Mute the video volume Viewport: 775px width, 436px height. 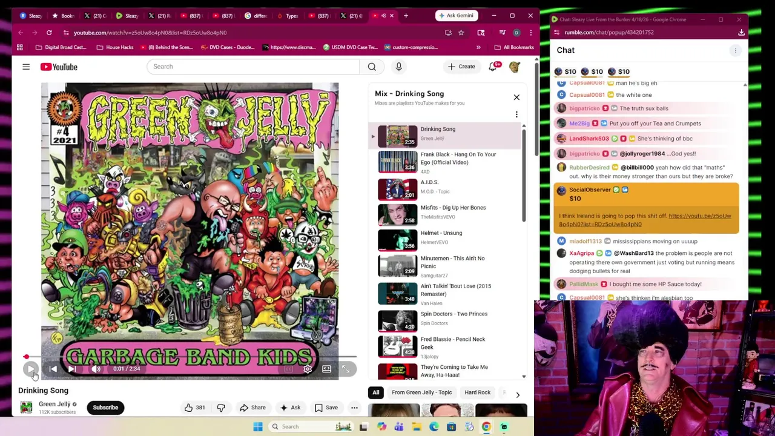pyautogui.click(x=96, y=369)
